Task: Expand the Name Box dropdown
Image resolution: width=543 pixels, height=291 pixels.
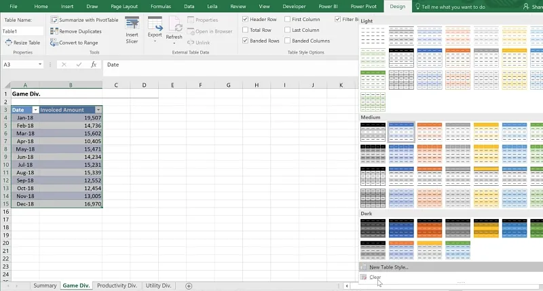Action: 40,64
